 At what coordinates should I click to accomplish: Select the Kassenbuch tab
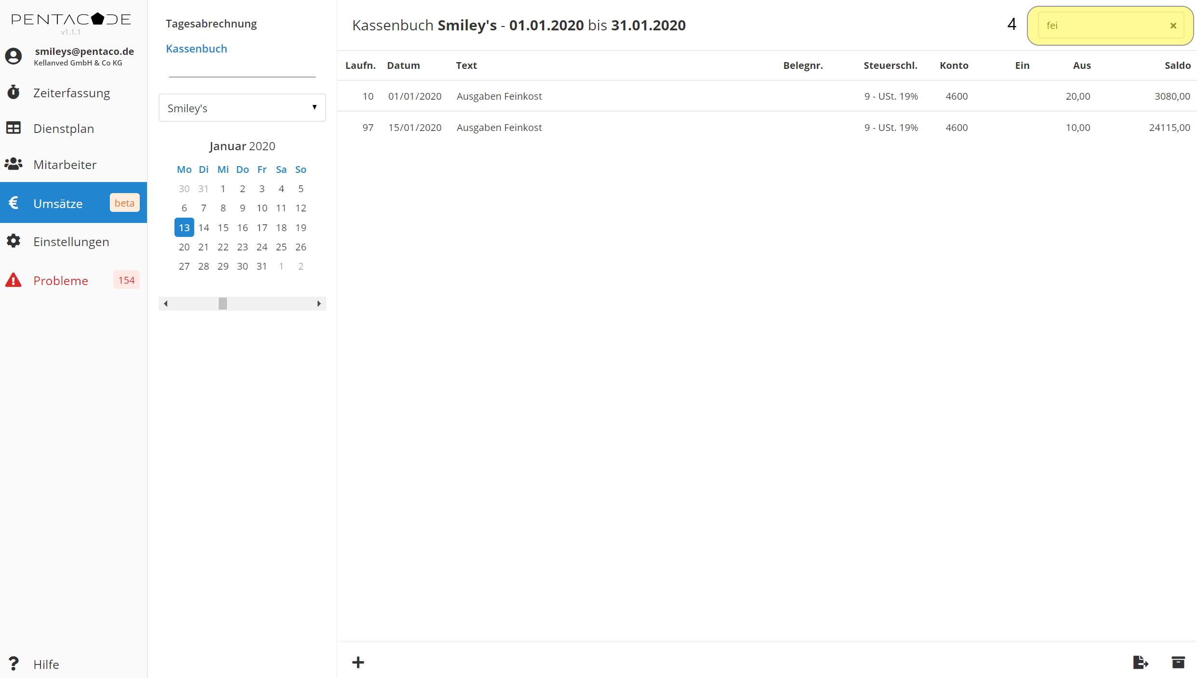tap(196, 49)
